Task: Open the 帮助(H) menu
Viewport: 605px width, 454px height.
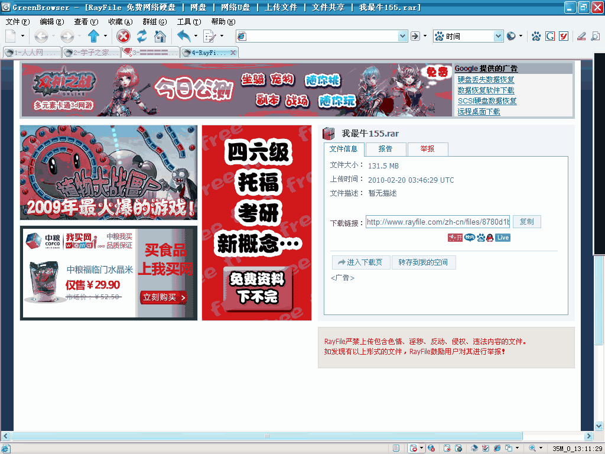Action: tap(223, 22)
